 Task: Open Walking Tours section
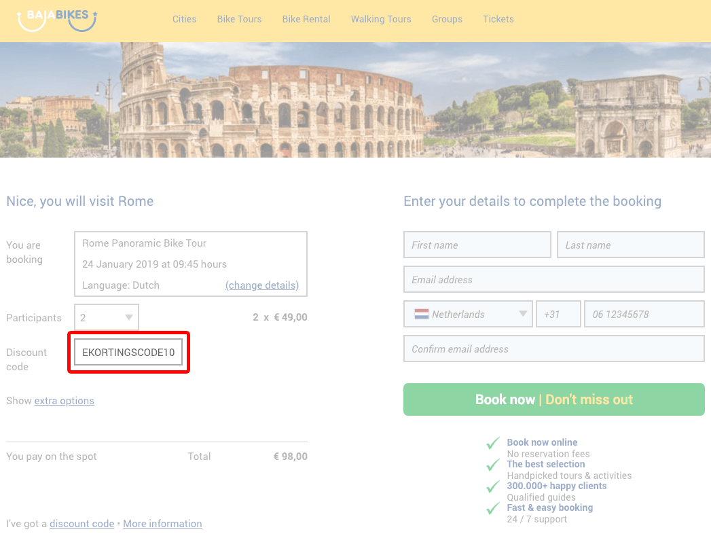click(x=381, y=19)
